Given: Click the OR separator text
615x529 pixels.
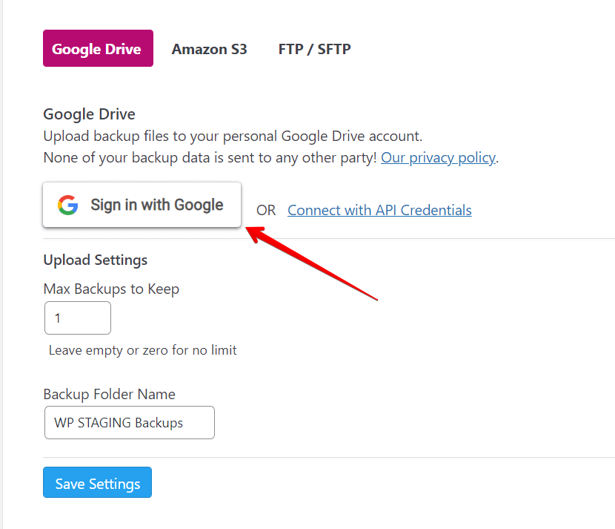Looking at the screenshot, I should (266, 211).
